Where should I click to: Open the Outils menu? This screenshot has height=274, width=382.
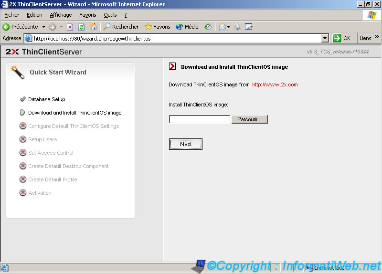pyautogui.click(x=110, y=15)
